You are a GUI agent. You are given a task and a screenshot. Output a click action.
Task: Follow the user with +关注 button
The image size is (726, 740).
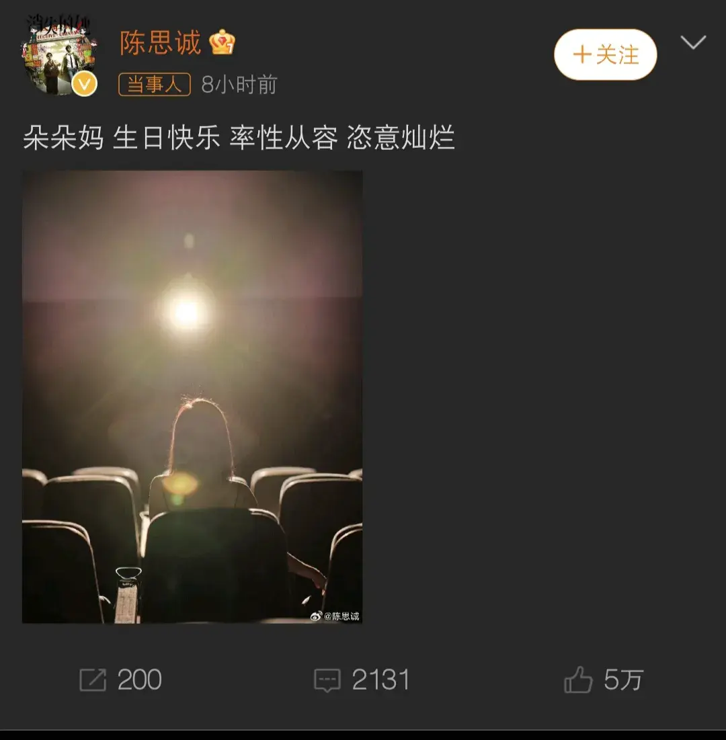tap(605, 54)
